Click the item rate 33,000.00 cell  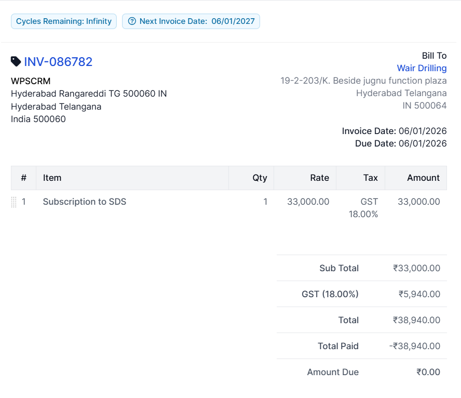coord(308,202)
